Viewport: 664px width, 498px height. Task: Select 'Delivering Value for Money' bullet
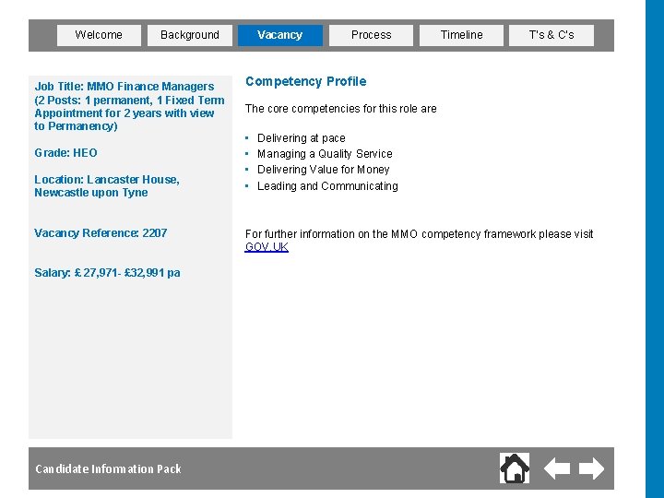(x=323, y=170)
